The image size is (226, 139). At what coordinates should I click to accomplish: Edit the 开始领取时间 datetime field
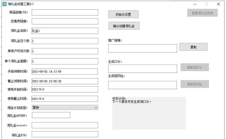coord(64,72)
